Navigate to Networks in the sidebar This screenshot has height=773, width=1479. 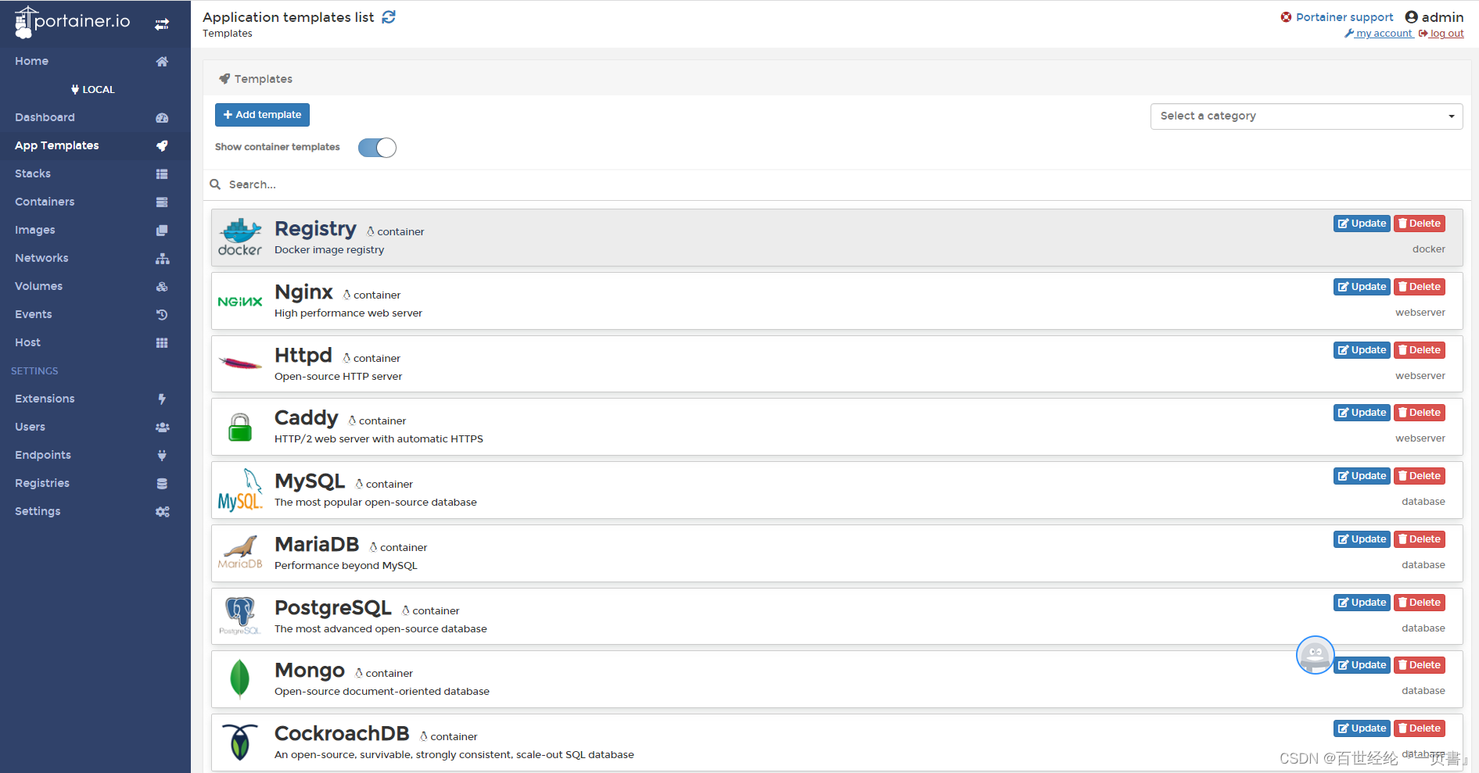pyautogui.click(x=41, y=259)
